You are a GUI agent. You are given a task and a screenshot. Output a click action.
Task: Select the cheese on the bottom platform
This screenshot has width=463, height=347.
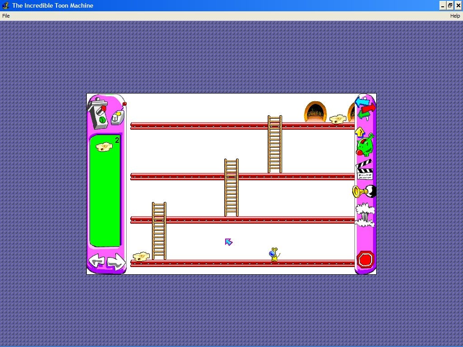(x=141, y=257)
